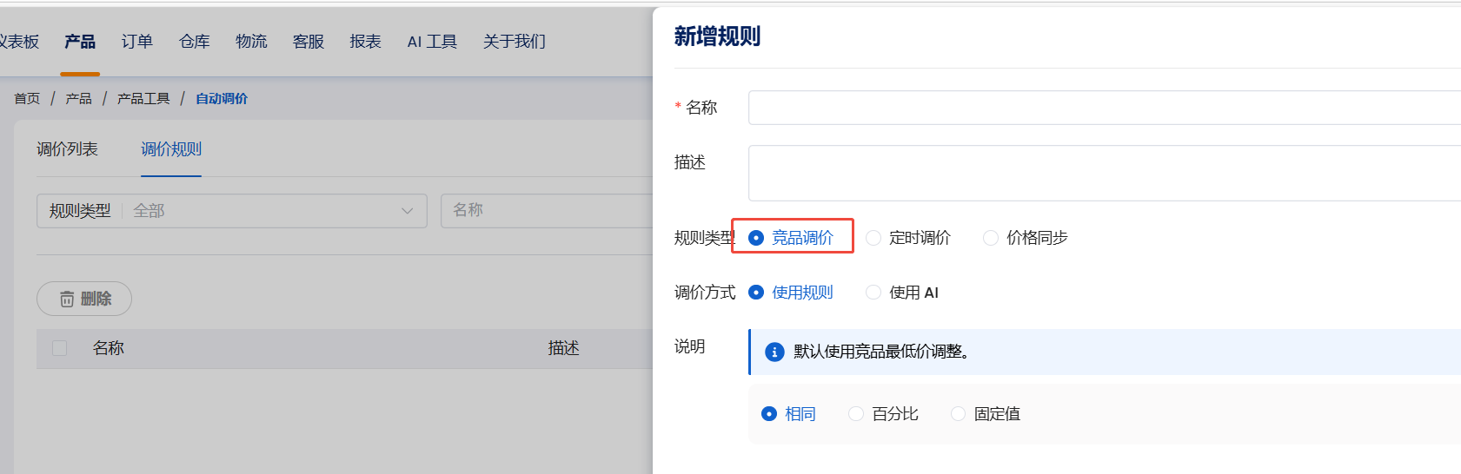Click the 首页 breadcrumb link
The width and height of the screenshot is (1461, 474).
[x=27, y=99]
